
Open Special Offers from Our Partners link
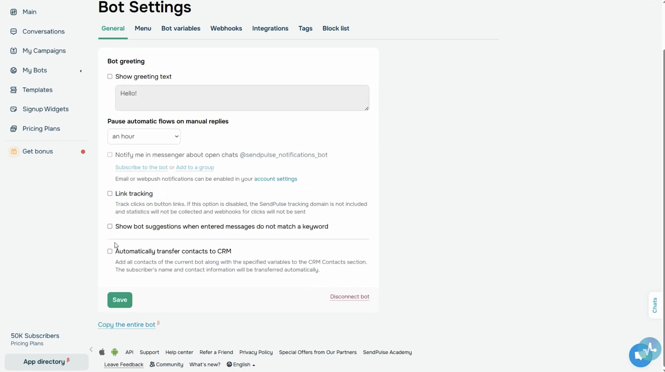tap(318, 352)
